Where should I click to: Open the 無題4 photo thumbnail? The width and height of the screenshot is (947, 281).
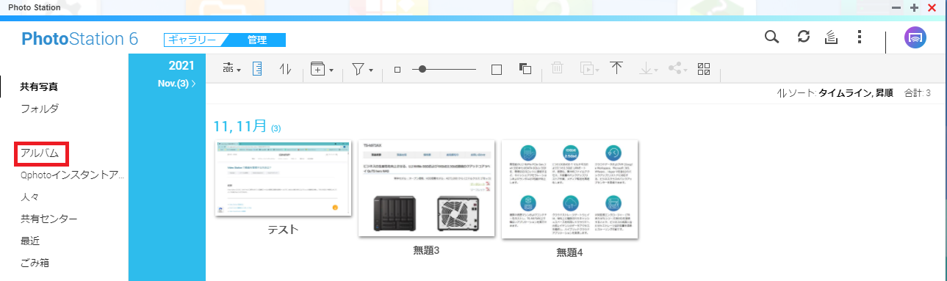coord(569,189)
